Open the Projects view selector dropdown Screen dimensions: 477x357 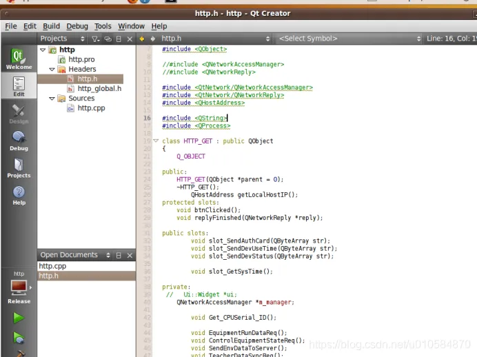63,39
